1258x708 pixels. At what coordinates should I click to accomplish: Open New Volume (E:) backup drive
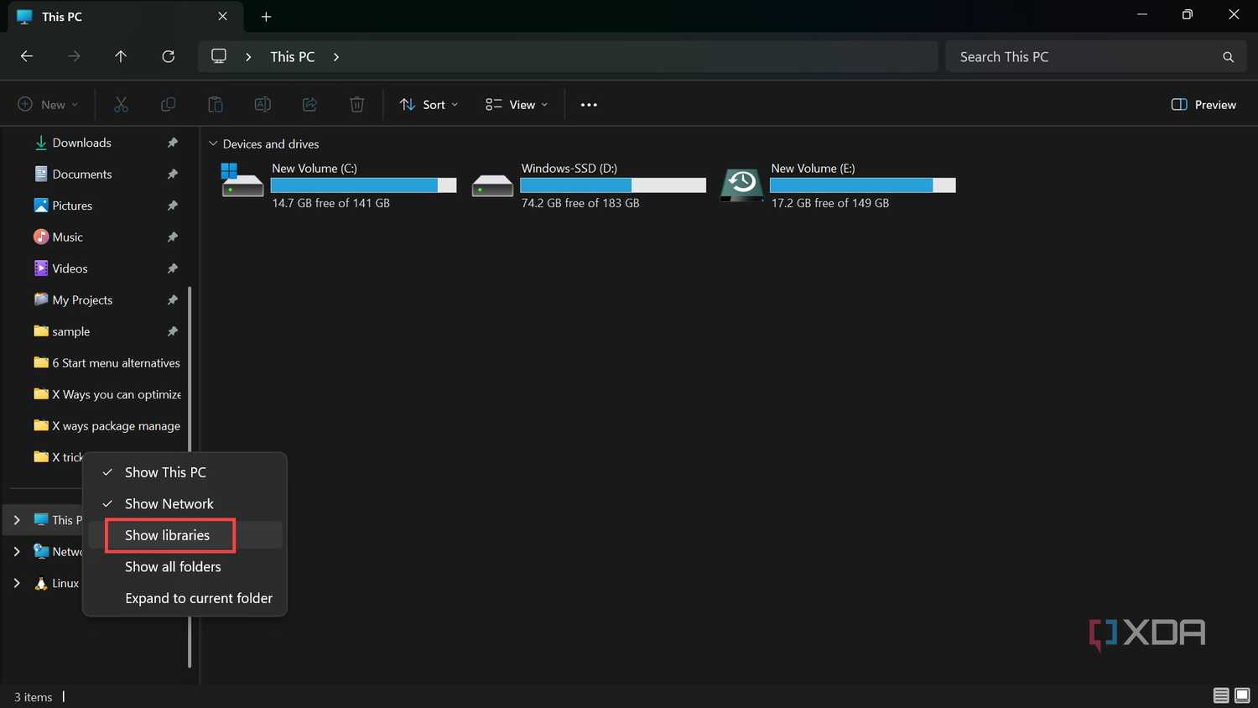838,185
